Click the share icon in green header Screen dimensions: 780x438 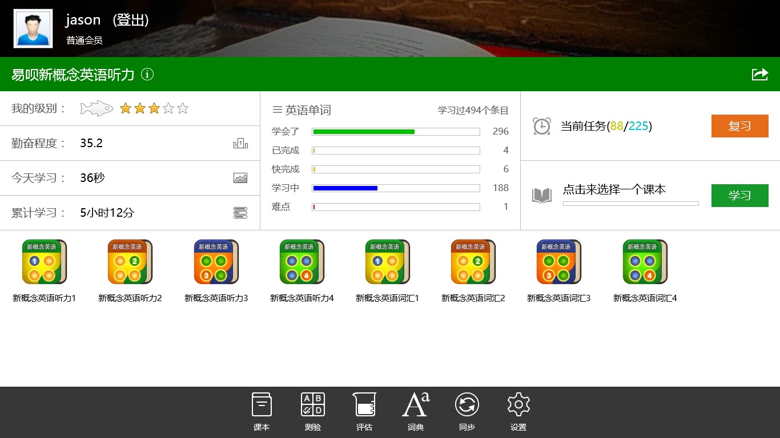pyautogui.click(x=759, y=74)
